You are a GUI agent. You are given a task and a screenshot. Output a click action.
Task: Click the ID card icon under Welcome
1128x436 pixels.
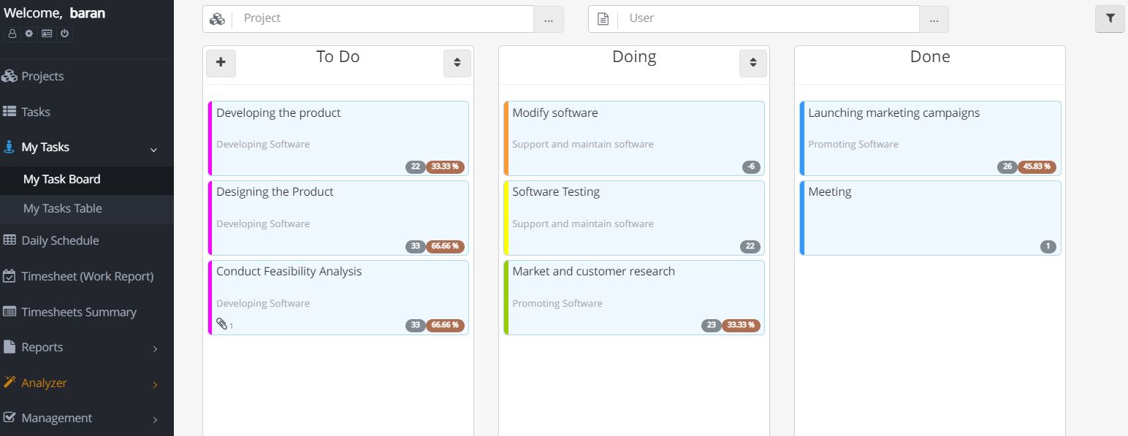coord(46,33)
